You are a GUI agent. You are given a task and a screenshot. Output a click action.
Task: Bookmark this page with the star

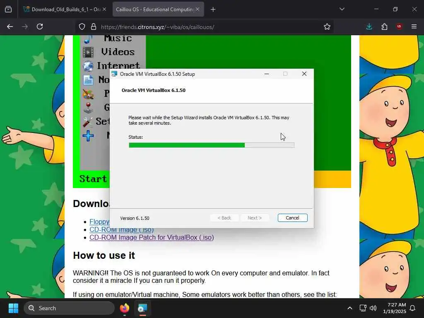pos(327,27)
